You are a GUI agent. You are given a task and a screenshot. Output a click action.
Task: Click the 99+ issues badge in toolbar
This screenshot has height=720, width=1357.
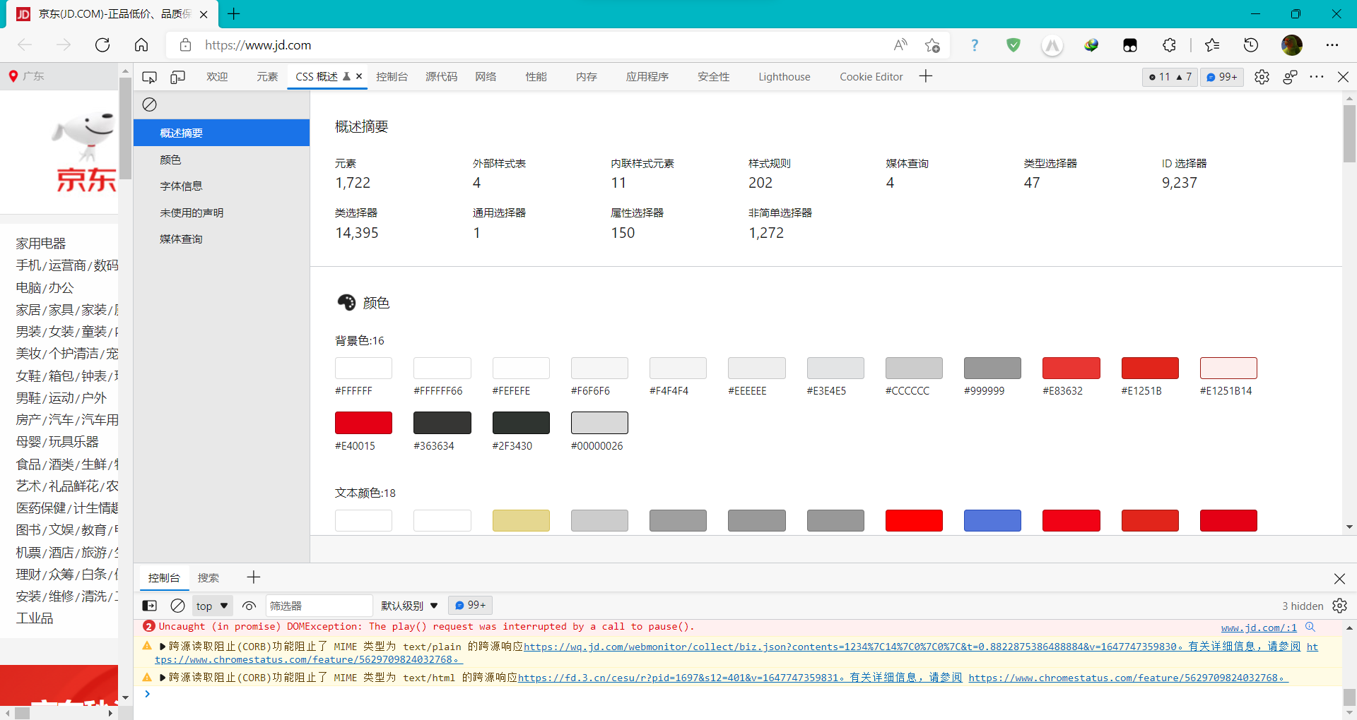pos(1222,77)
